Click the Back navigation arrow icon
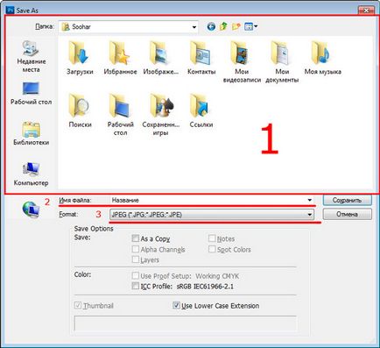 [211, 26]
